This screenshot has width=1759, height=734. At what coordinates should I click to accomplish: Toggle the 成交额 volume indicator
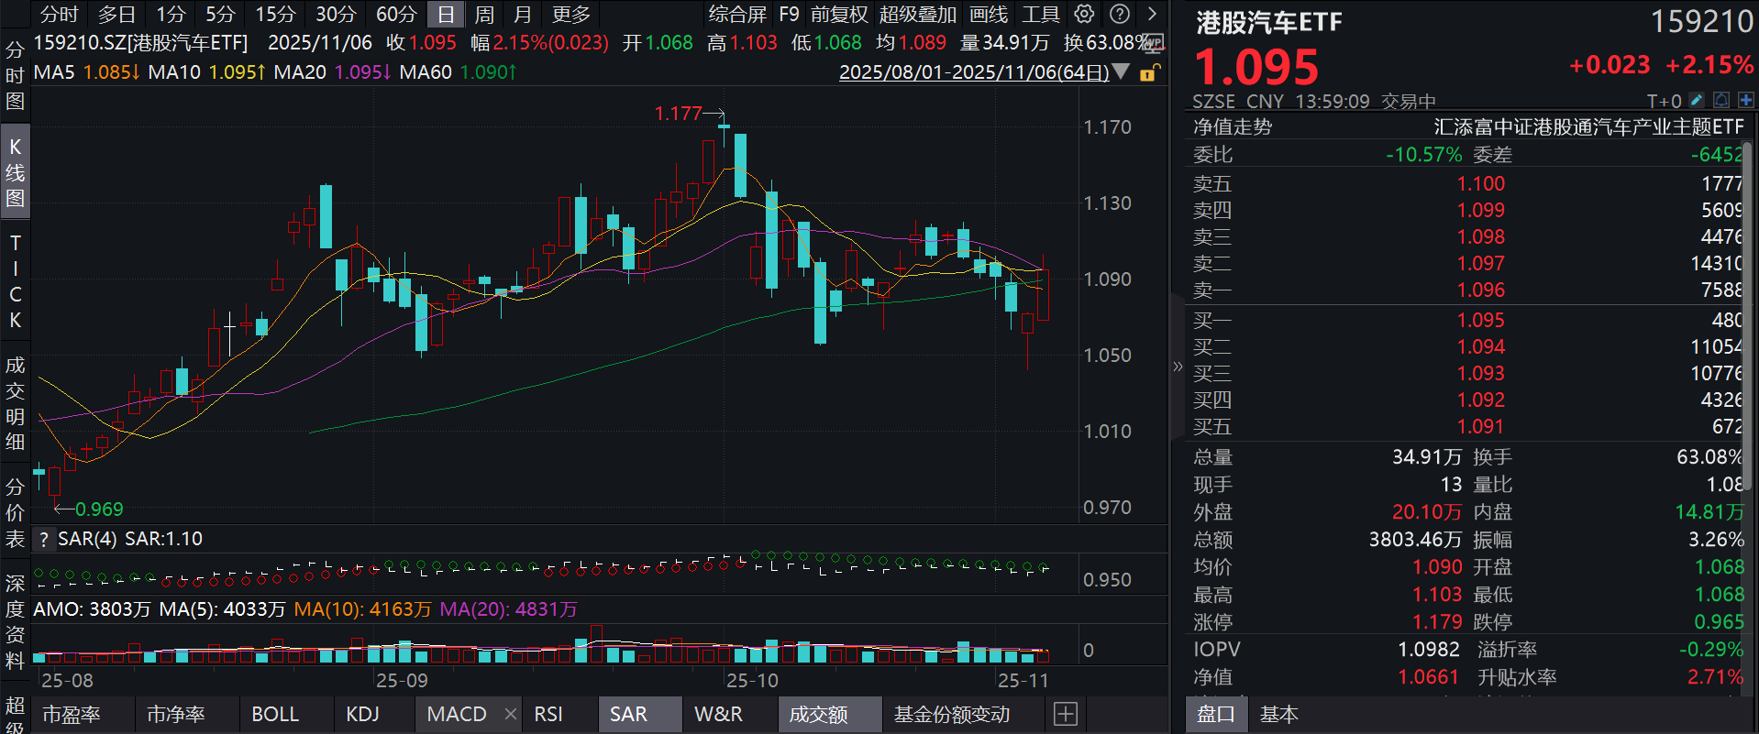(818, 714)
